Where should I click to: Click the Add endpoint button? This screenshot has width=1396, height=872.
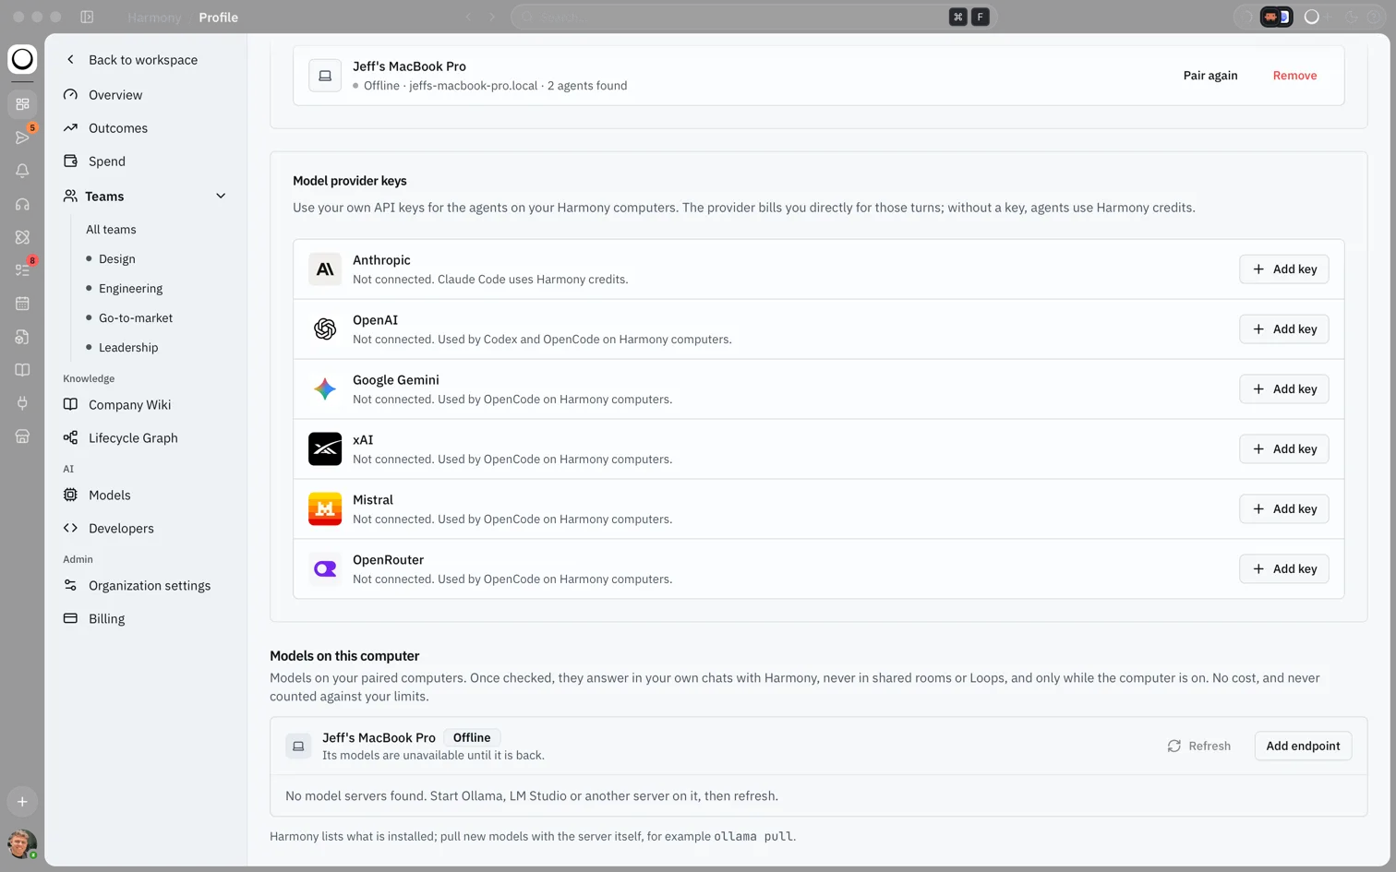pos(1303,747)
